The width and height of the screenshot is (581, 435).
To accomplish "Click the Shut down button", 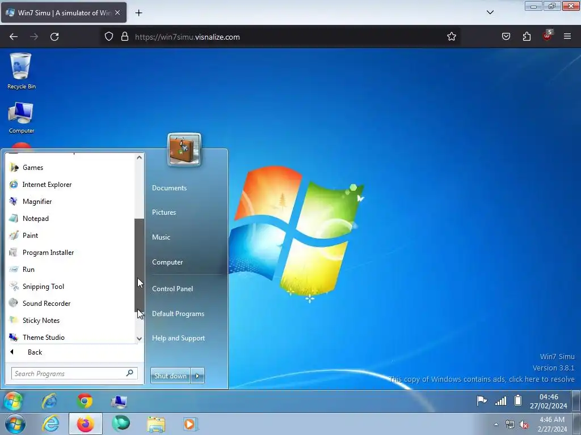I will click(x=170, y=376).
